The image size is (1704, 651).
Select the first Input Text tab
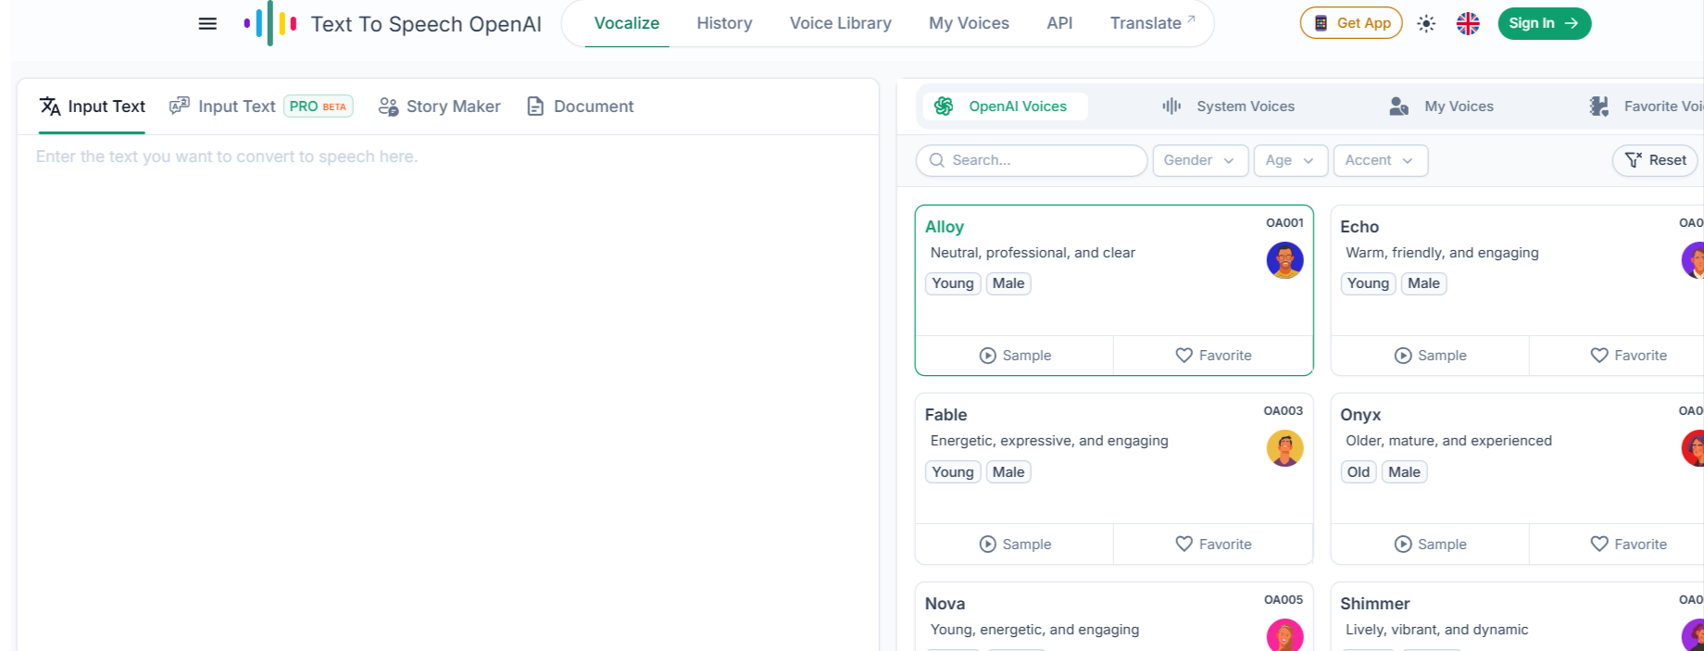pos(92,106)
